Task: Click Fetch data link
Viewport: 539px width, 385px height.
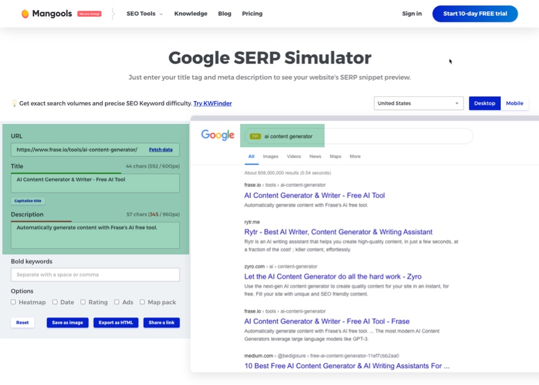Action: 161,150
